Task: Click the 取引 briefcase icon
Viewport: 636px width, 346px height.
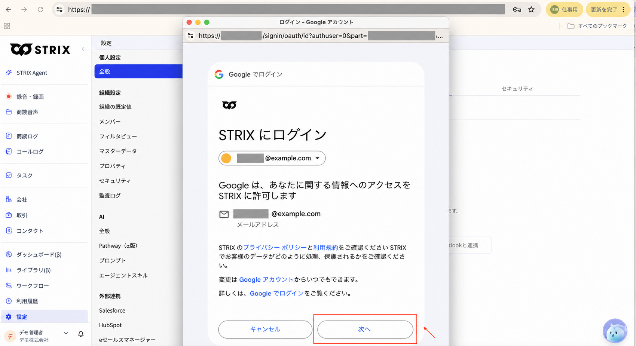Action: [x=9, y=215]
